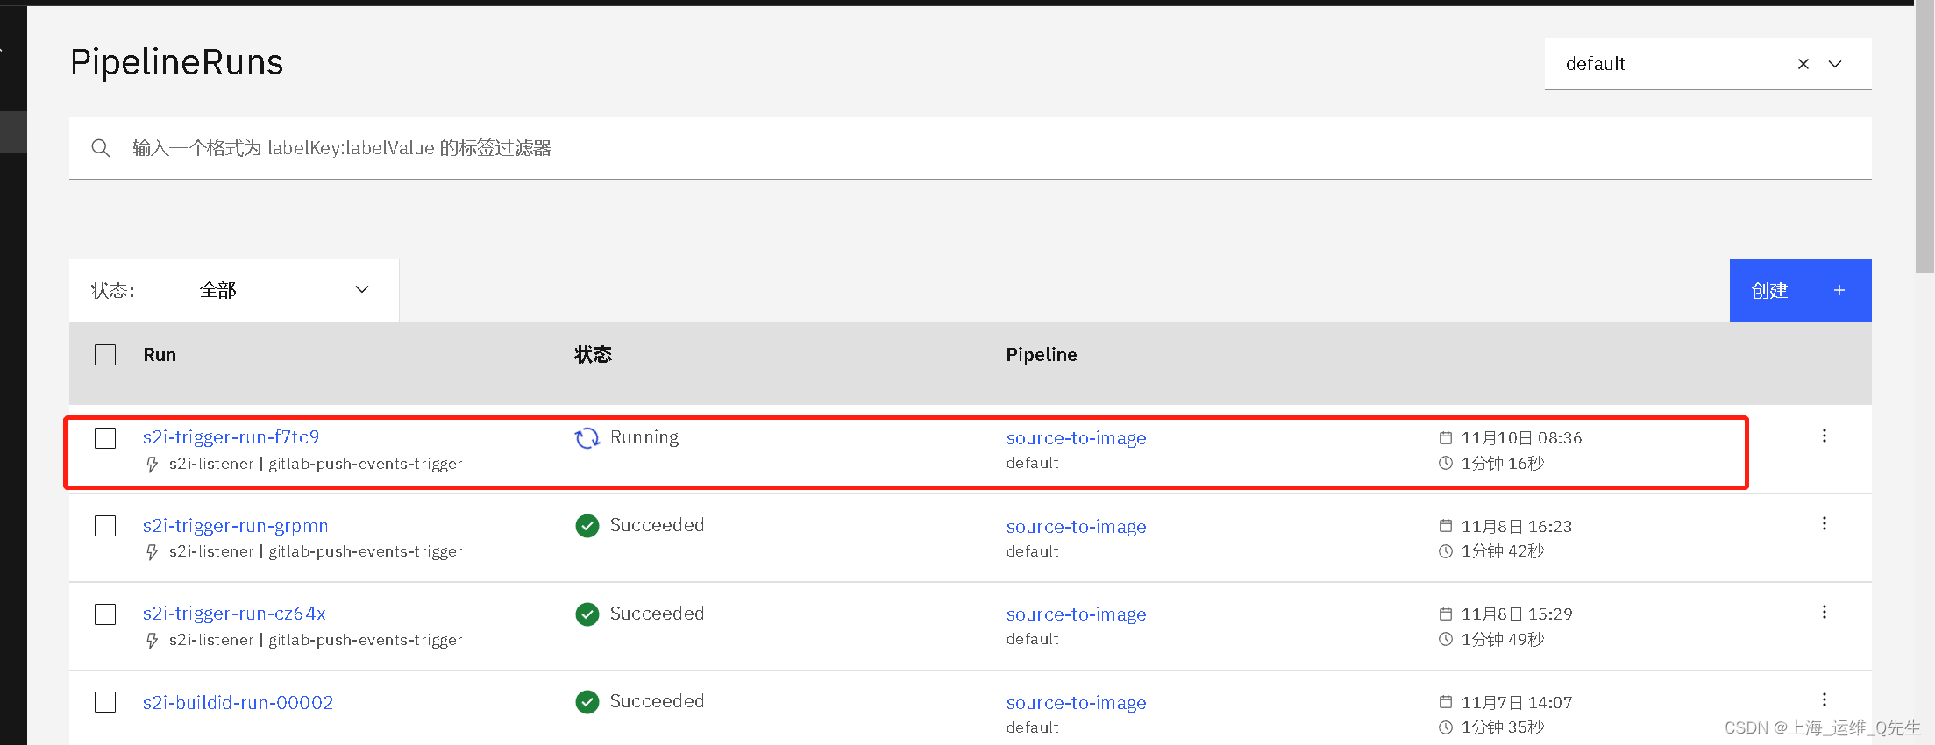
Task: Clear the default namespace selection with X
Action: (x=1803, y=64)
